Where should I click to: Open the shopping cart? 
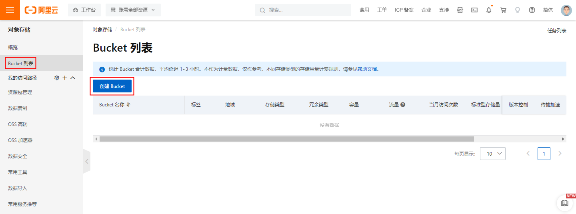[x=503, y=10]
